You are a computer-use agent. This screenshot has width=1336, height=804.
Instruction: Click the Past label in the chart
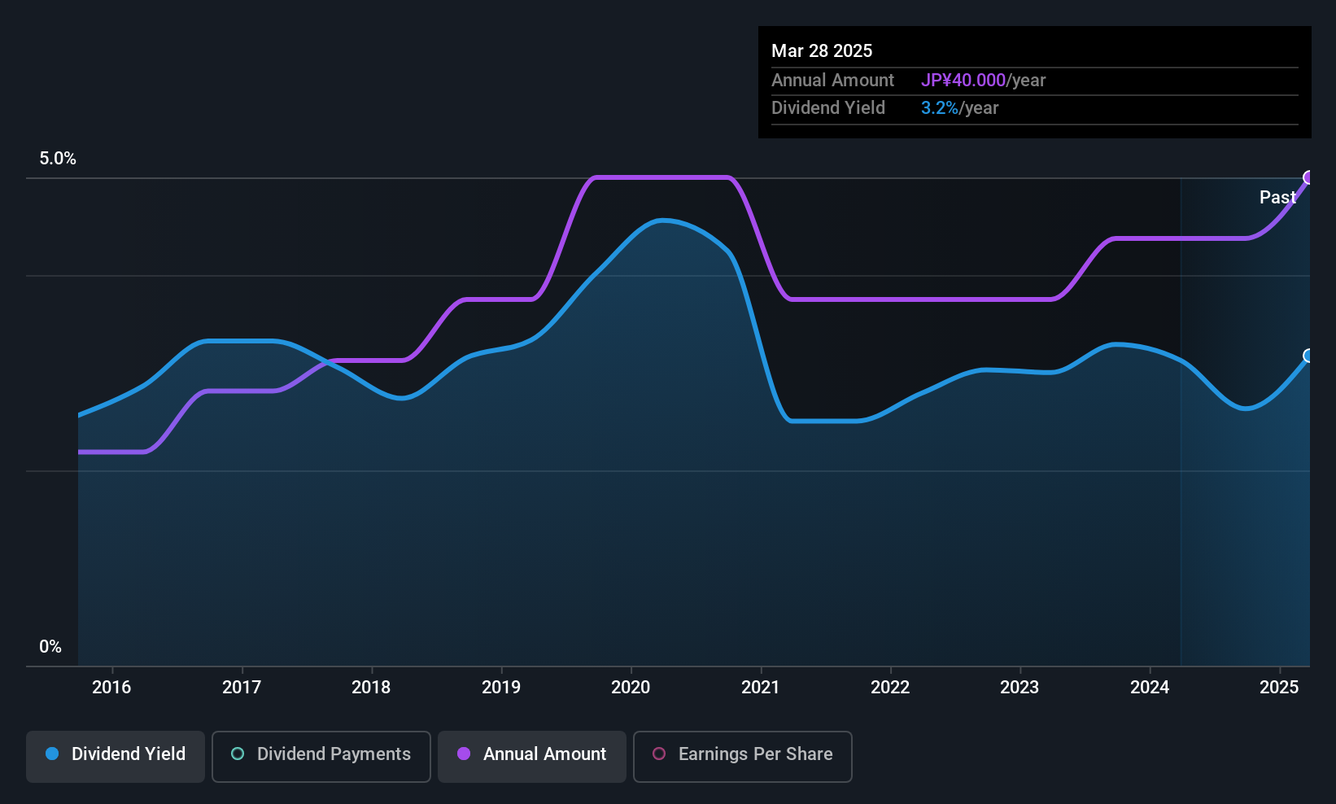click(1277, 197)
